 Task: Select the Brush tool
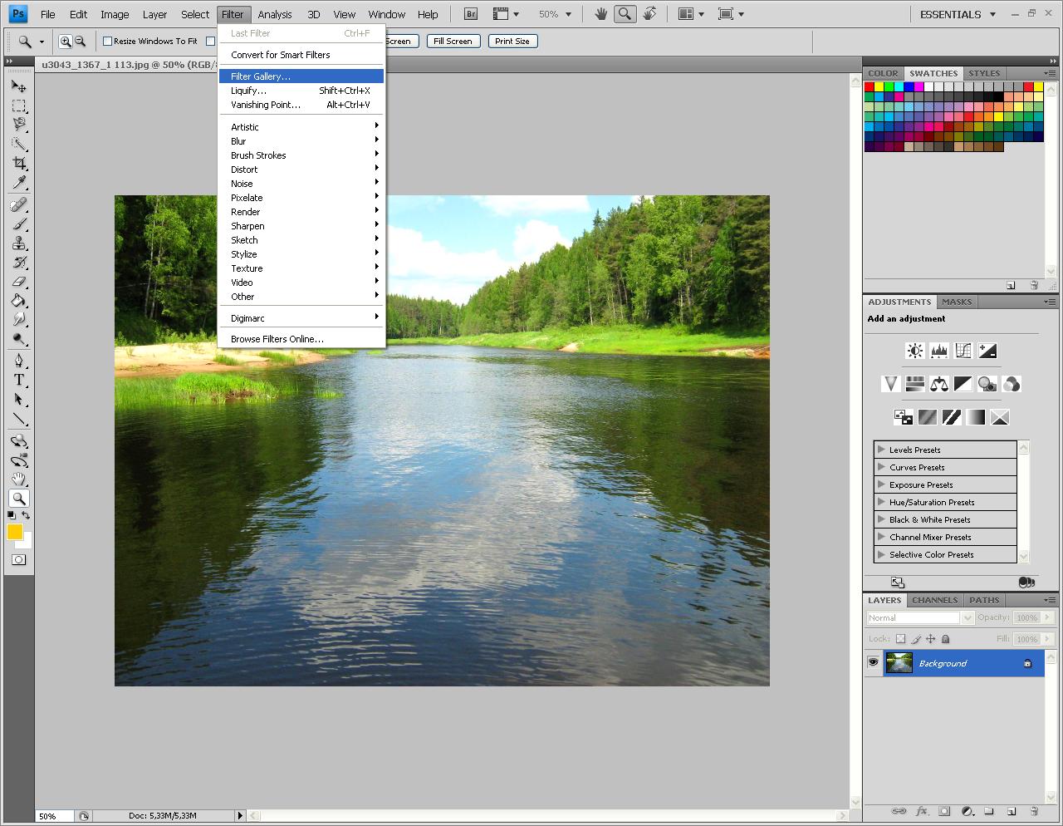[x=19, y=224]
